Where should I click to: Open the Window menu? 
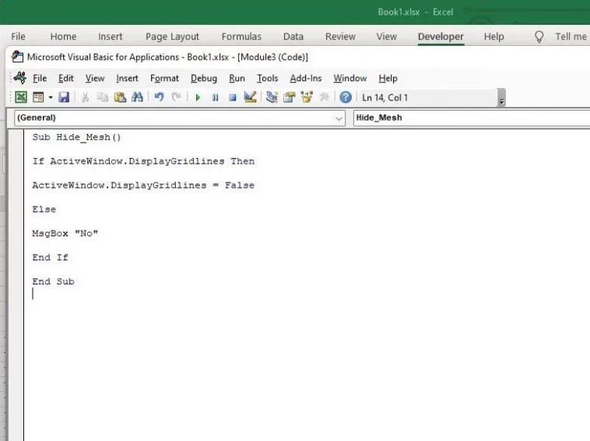point(350,79)
